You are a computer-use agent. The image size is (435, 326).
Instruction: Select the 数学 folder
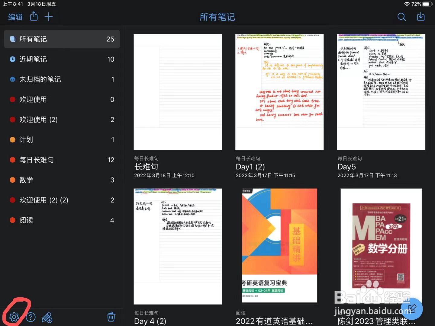click(x=62, y=180)
